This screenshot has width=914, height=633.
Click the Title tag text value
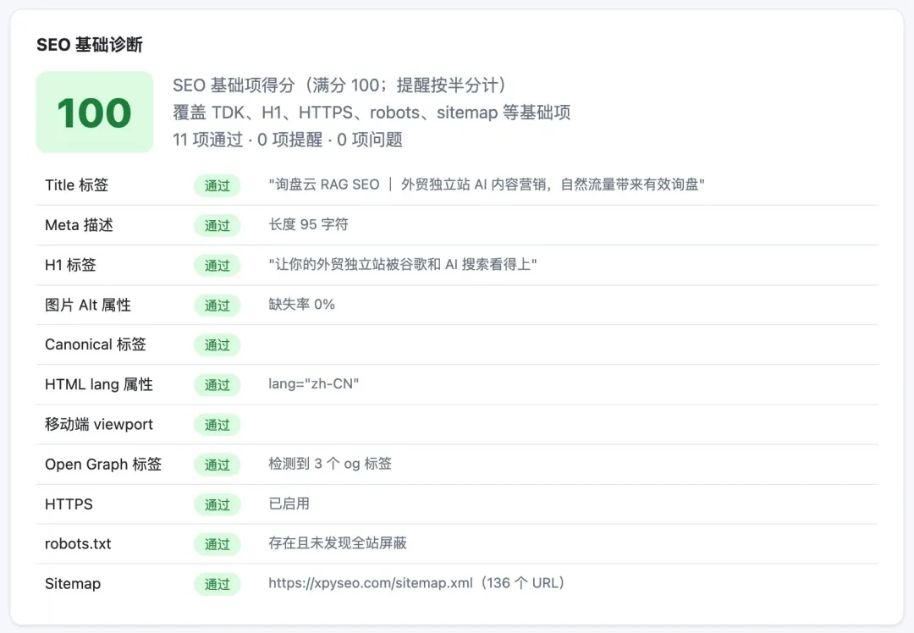pos(486,184)
